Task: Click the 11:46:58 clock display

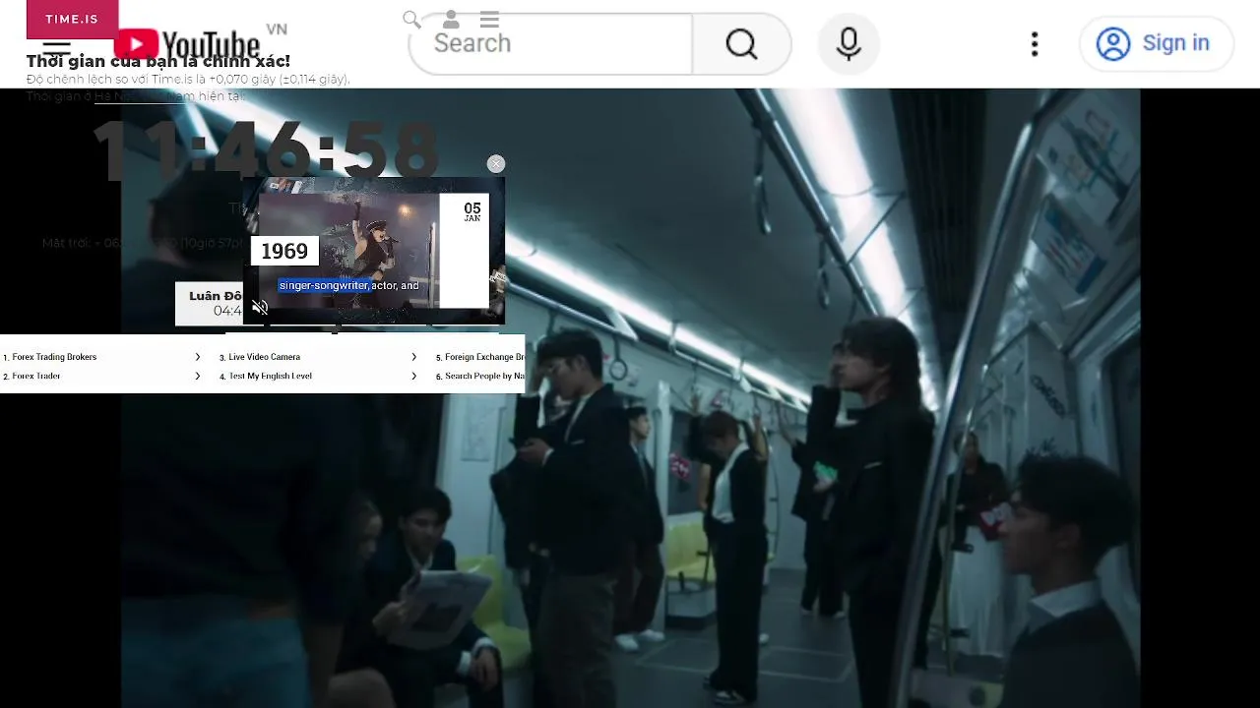Action: pos(266,150)
